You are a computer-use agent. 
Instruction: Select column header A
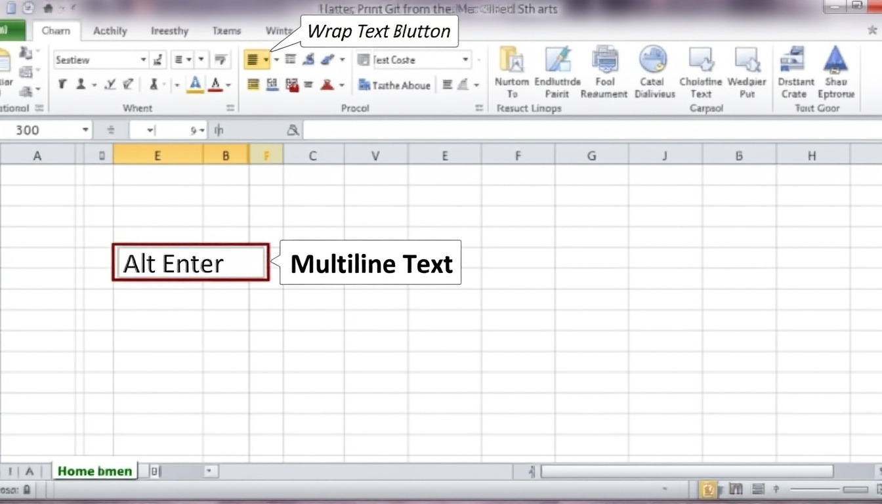[x=37, y=156]
